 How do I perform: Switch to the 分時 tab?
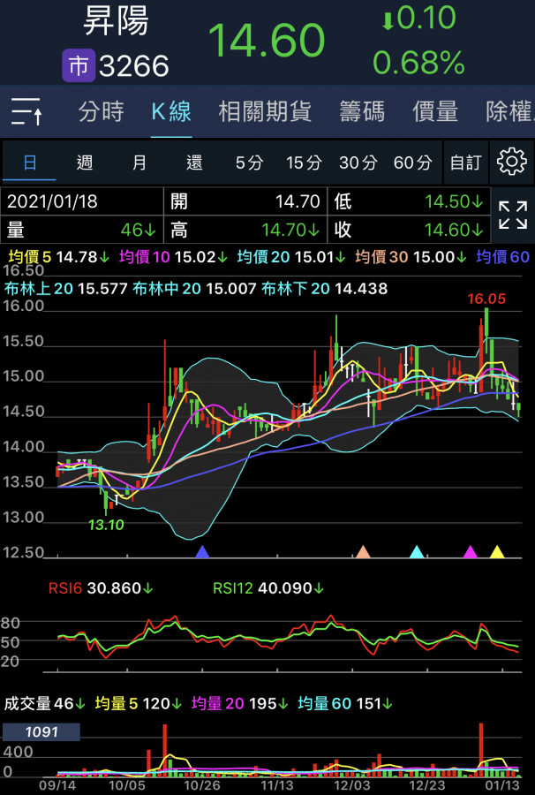101,112
